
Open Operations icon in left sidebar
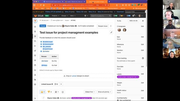pos(35,60)
